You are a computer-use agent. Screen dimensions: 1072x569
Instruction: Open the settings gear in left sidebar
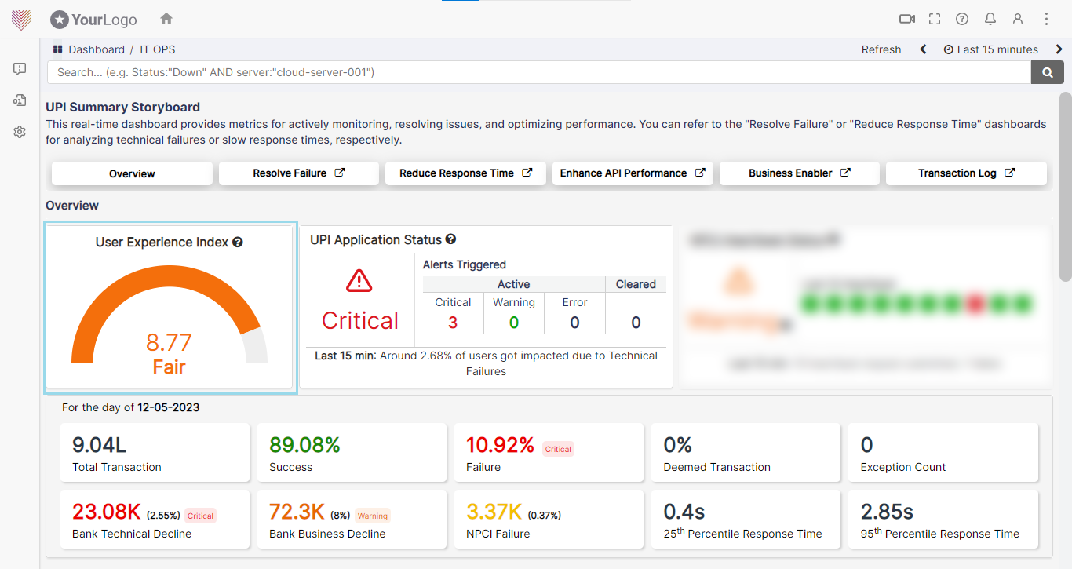[x=20, y=132]
